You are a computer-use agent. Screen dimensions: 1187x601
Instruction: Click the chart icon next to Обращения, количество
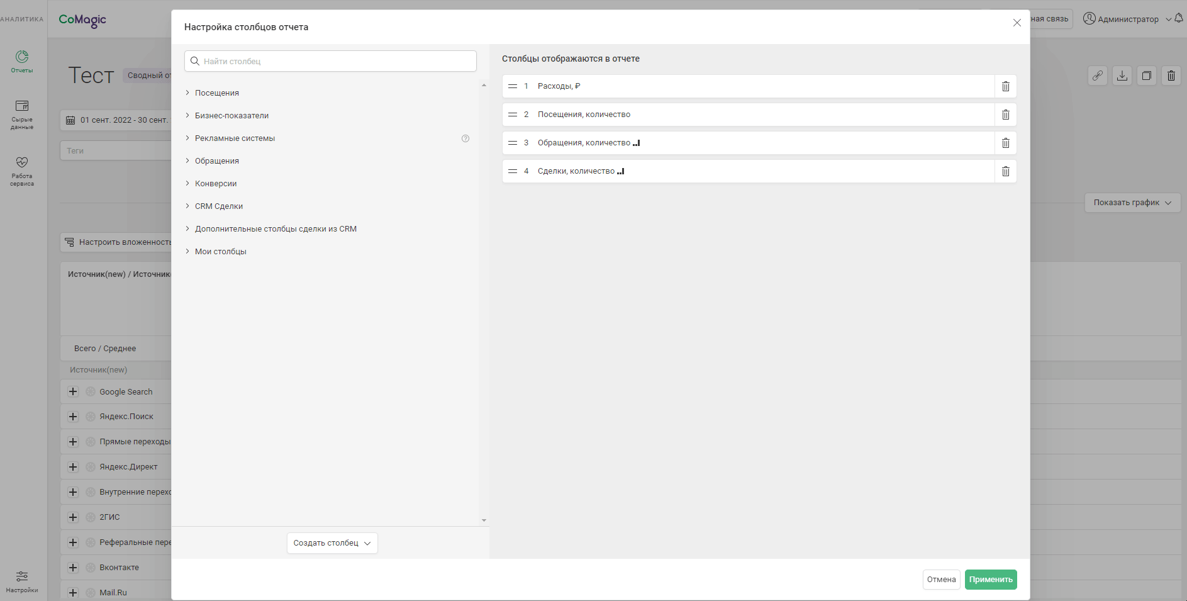click(x=637, y=143)
